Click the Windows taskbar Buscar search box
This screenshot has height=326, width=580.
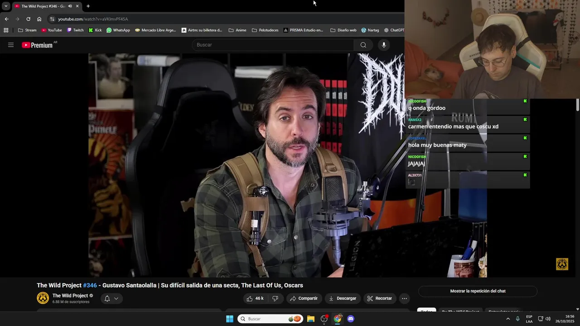point(270,319)
